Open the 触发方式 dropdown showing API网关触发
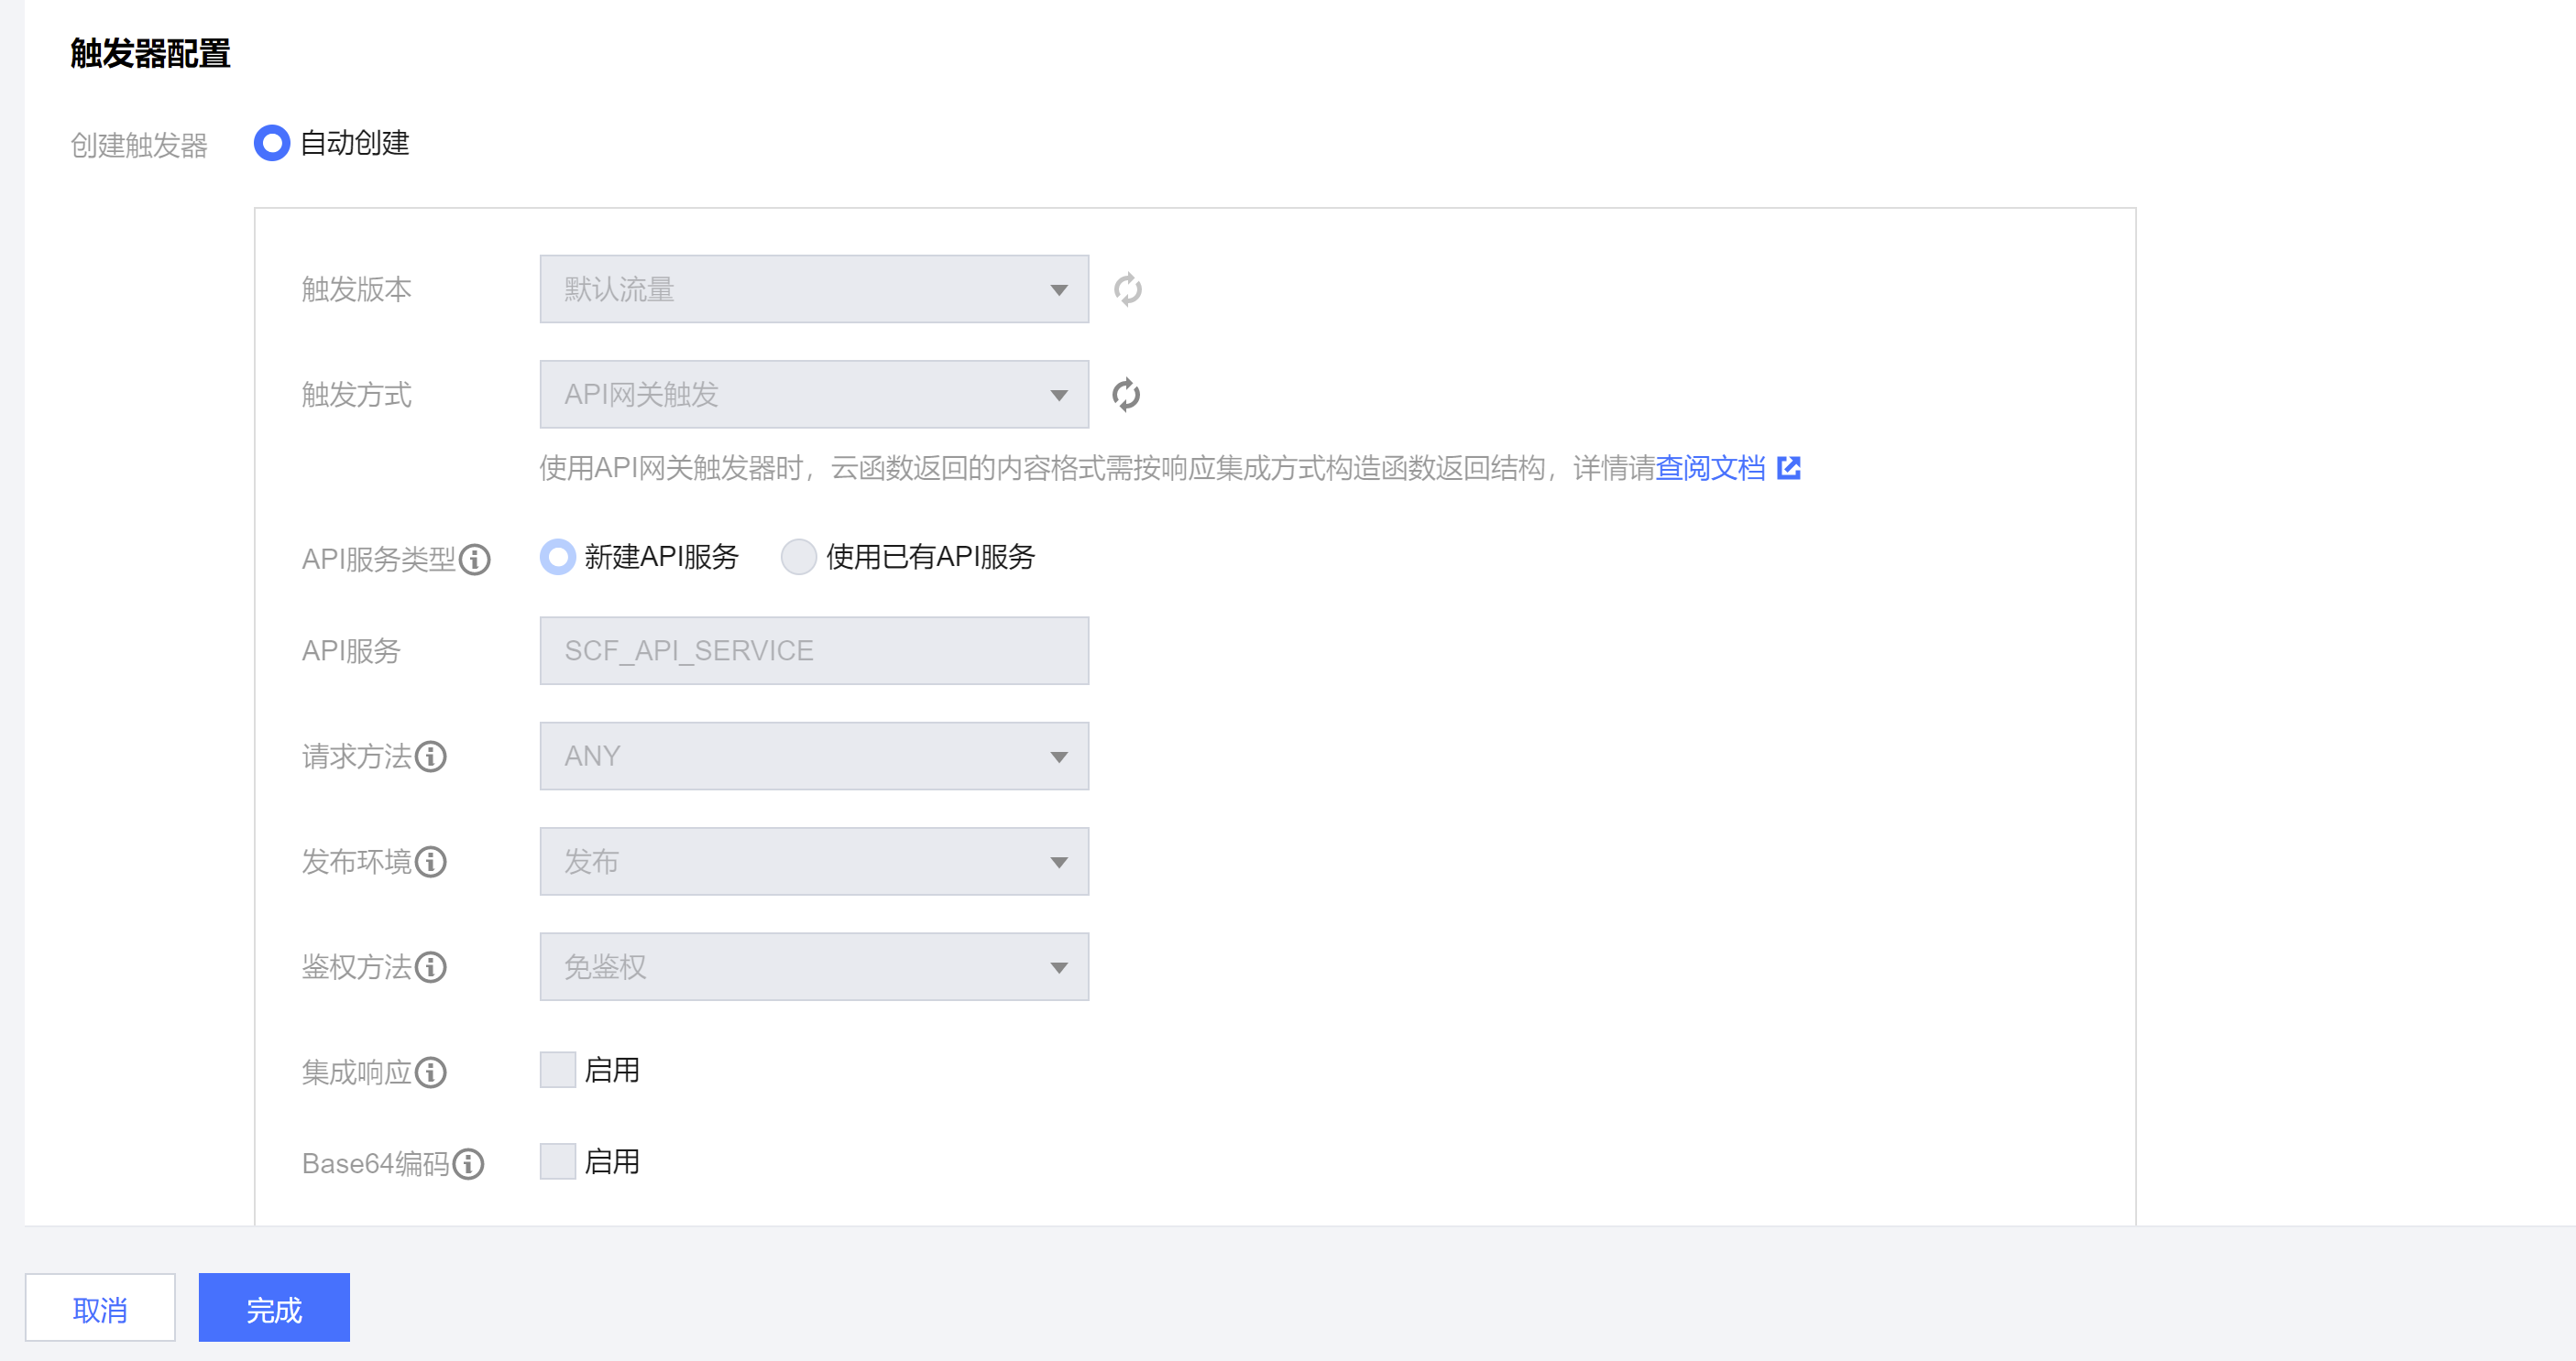The height and width of the screenshot is (1361, 2576). tap(814, 395)
